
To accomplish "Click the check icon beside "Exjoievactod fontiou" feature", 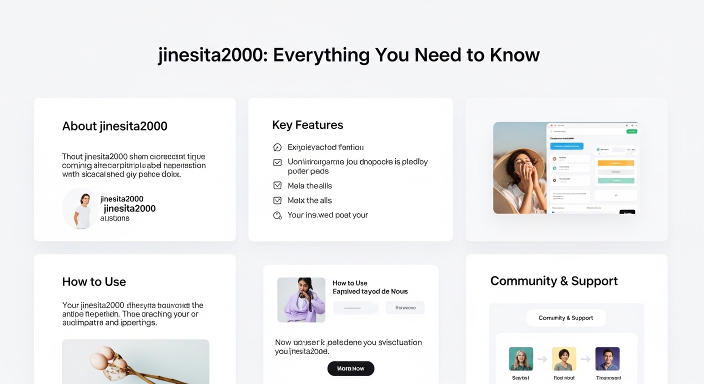I will [x=278, y=147].
